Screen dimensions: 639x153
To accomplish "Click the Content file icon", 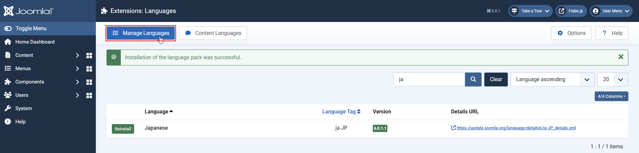I will (x=8, y=55).
